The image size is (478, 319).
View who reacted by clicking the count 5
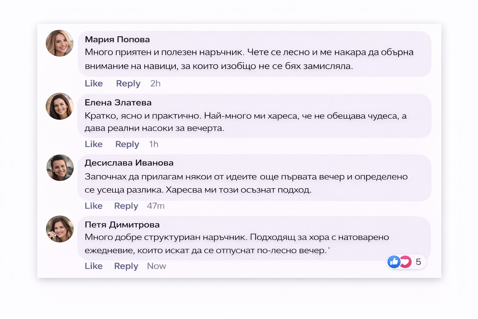point(418,262)
